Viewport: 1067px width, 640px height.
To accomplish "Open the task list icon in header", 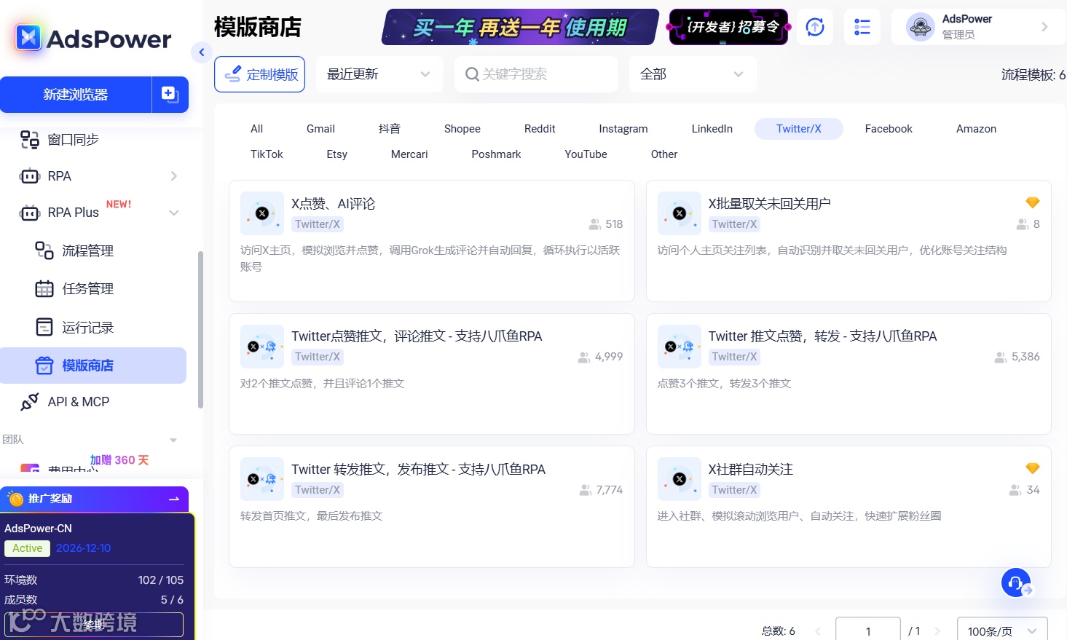I will (x=862, y=27).
